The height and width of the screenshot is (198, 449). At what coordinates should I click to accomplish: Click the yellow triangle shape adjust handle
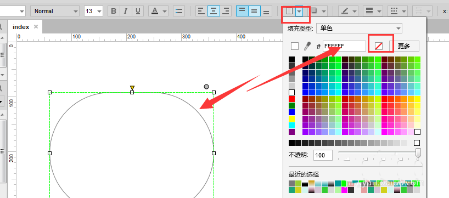[132, 88]
